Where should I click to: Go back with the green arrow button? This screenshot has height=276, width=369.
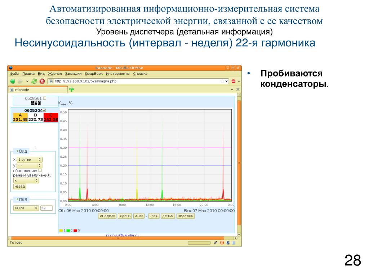click(13, 81)
